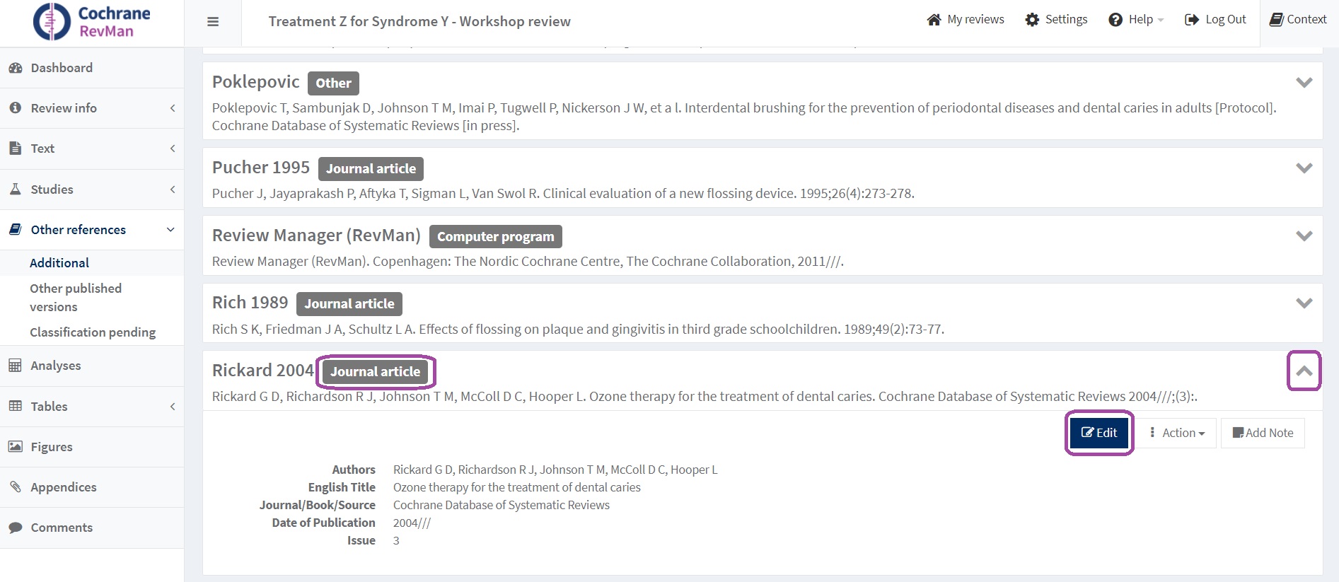
Task: Click the Add Note button
Action: (1263, 433)
